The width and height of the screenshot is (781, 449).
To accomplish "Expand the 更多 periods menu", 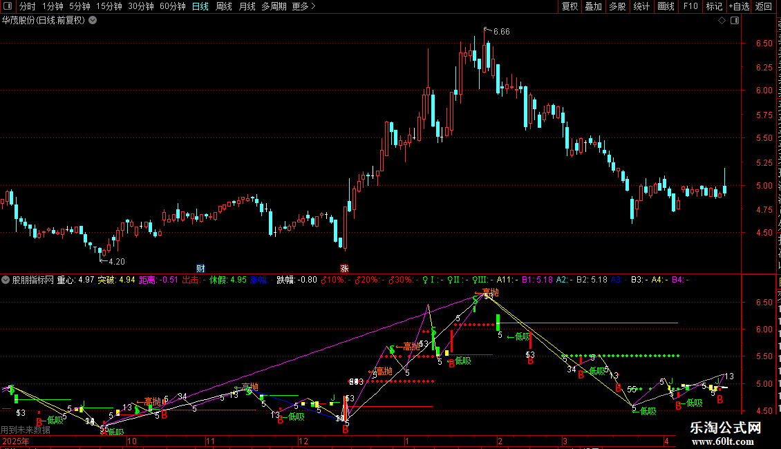I will pyautogui.click(x=304, y=6).
